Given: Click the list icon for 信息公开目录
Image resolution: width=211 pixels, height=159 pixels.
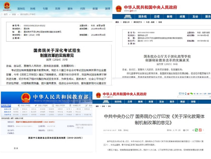Looking at the screenshot, I should tap(53, 106).
